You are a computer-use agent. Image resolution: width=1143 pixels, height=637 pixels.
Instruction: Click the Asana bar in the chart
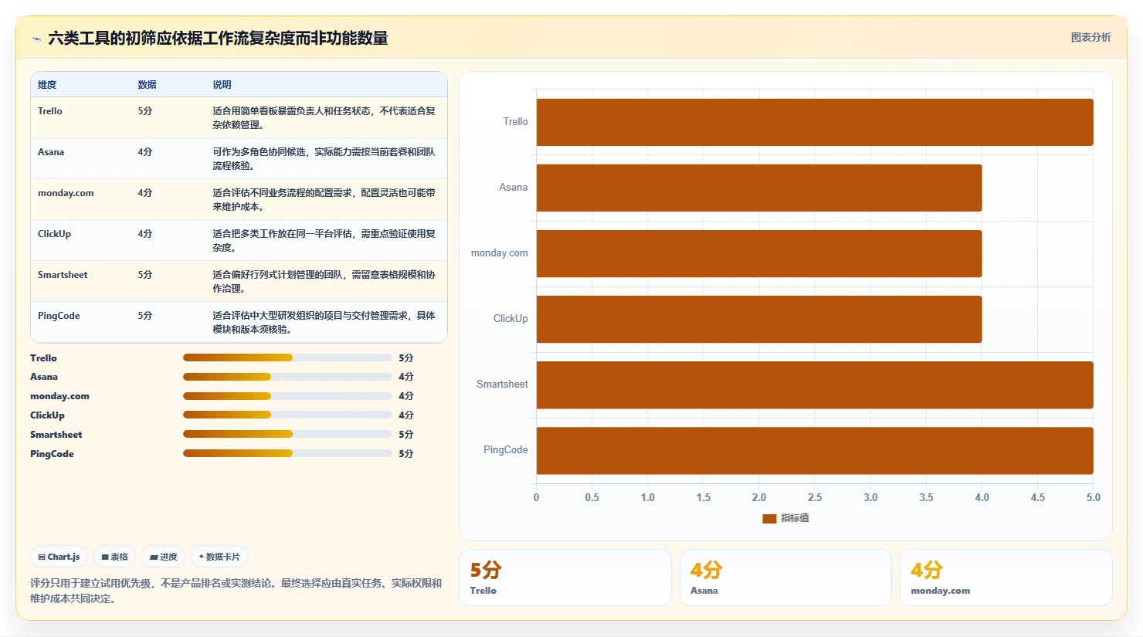(759, 188)
